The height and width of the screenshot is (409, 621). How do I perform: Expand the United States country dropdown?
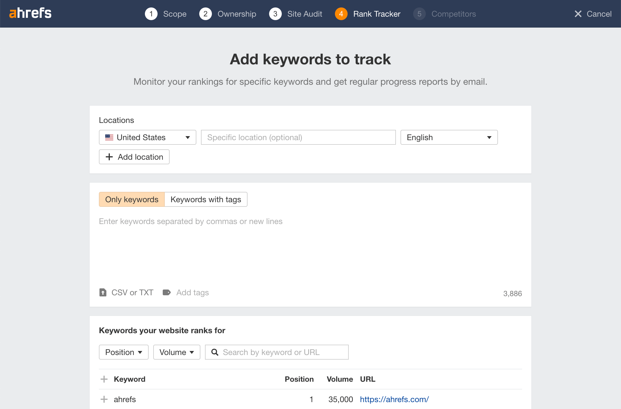click(147, 137)
